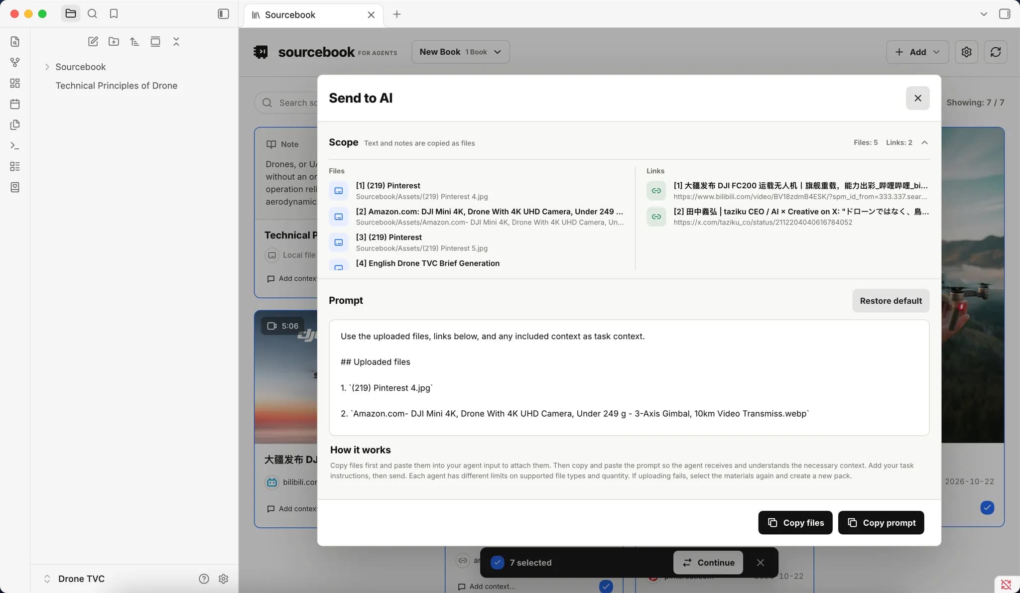This screenshot has height=593, width=1020.
Task: Open Technical Principles of Drone note
Action: 117,86
